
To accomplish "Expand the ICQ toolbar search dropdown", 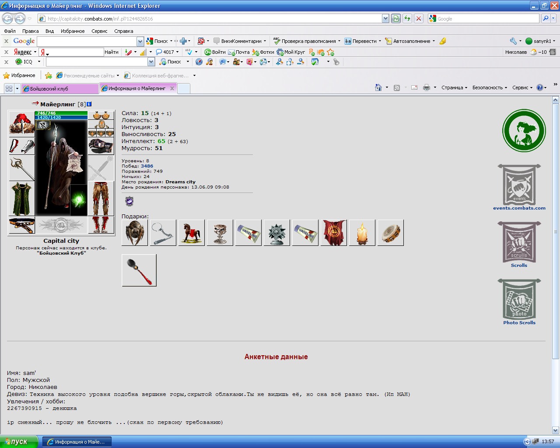I will (x=151, y=62).
